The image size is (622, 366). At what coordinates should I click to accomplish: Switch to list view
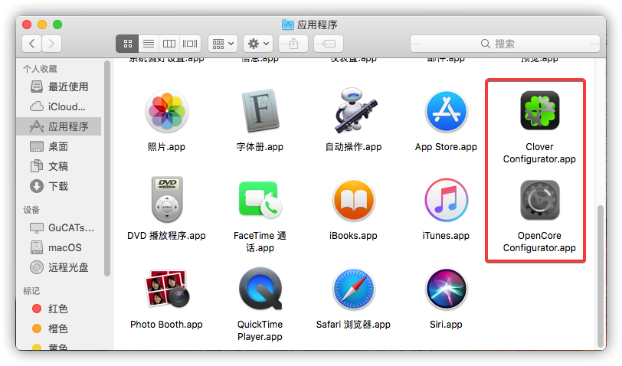[149, 43]
